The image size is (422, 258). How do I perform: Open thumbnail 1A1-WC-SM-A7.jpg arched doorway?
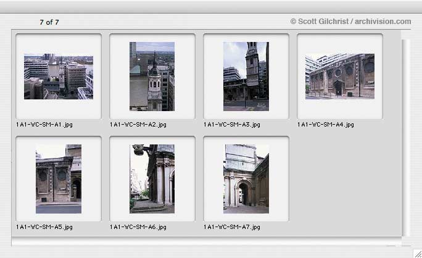click(246, 179)
